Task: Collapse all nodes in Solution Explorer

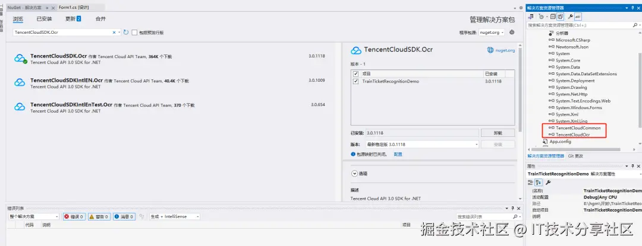Action: (x=553, y=17)
